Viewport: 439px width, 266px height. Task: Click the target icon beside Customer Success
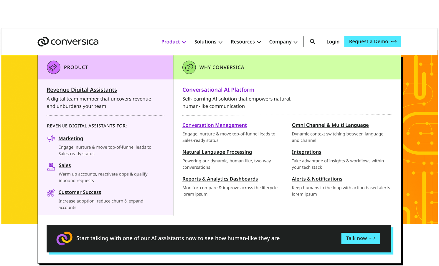[51, 193]
